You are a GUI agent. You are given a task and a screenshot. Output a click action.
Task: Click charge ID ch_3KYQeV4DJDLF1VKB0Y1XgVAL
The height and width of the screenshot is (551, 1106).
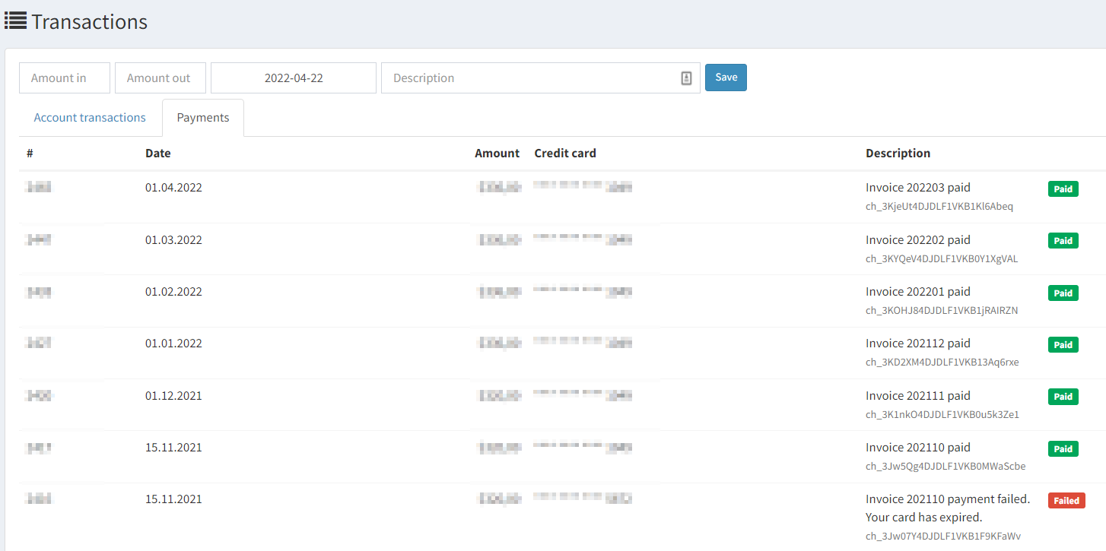pos(941,259)
